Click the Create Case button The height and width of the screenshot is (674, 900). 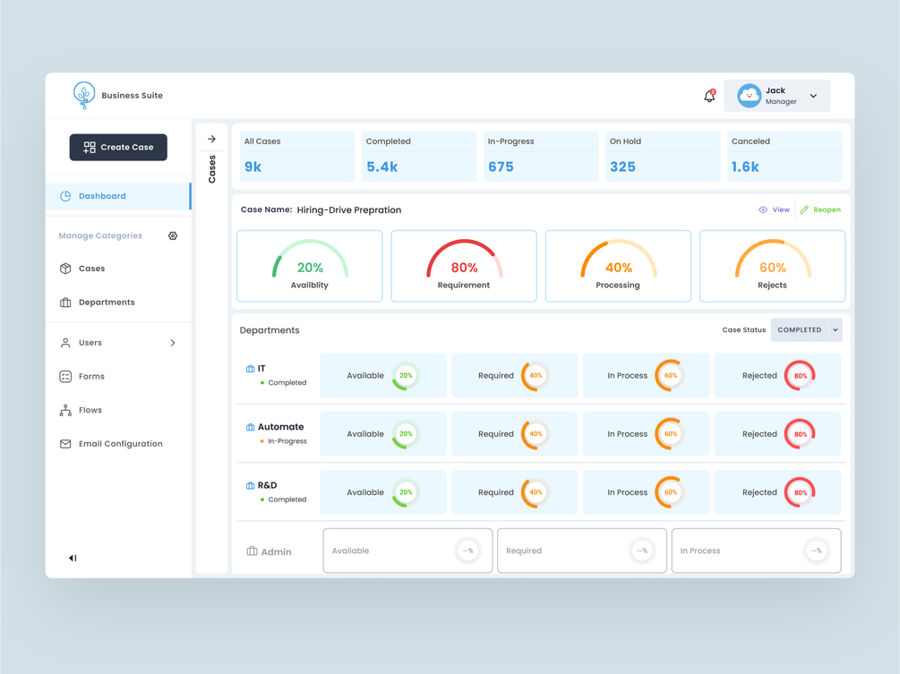(118, 148)
